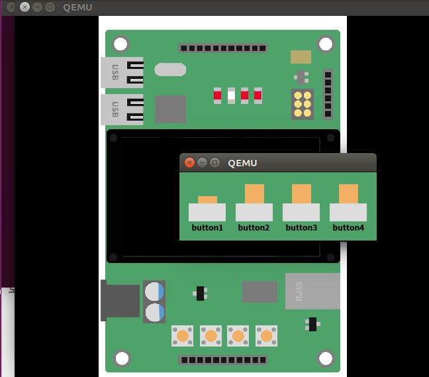Click the silver oval crystal oscillator

(170, 70)
